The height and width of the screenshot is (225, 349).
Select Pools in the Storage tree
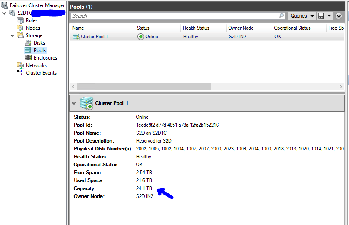tap(40, 50)
